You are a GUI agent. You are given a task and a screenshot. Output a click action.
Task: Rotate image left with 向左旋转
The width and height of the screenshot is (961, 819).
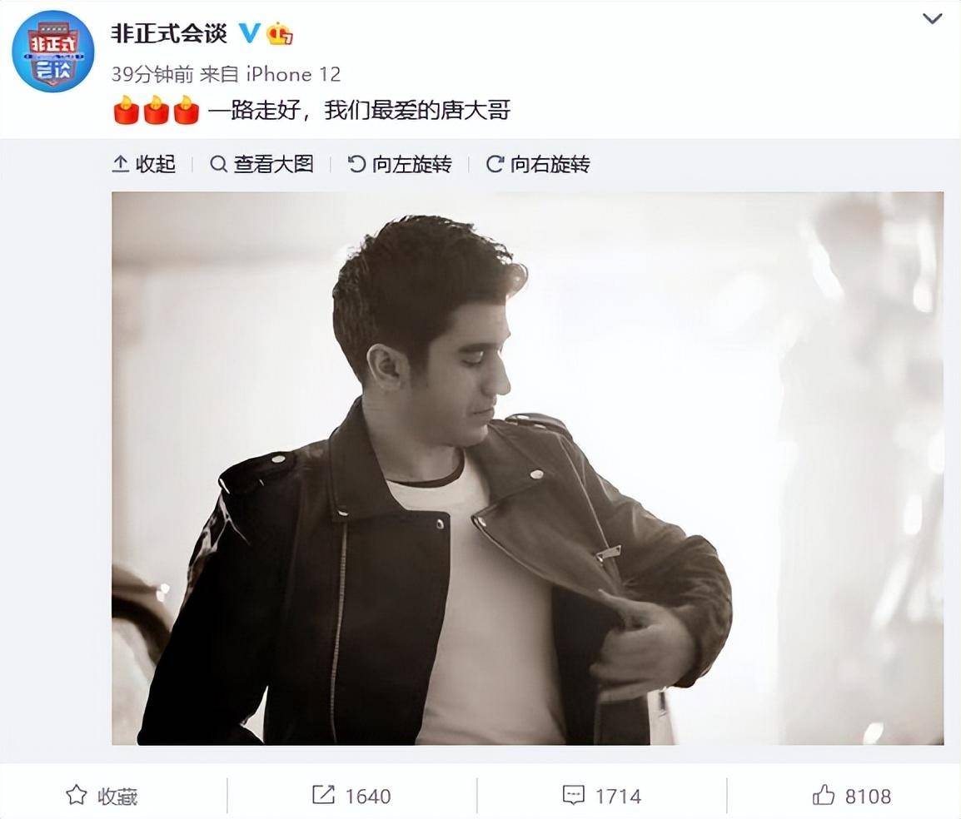(x=400, y=164)
